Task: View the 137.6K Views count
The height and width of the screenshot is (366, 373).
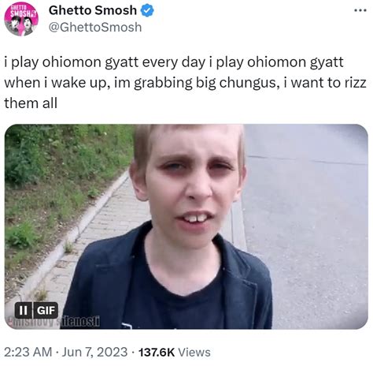Action: pyautogui.click(x=175, y=352)
